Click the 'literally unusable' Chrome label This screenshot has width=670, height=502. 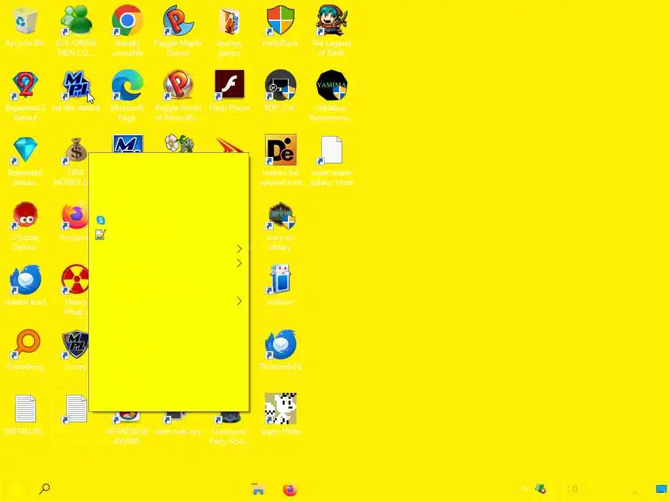point(127,48)
